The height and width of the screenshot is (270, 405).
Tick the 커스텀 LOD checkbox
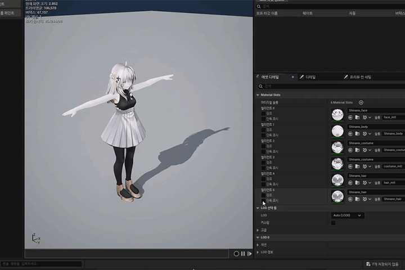[x=333, y=223]
